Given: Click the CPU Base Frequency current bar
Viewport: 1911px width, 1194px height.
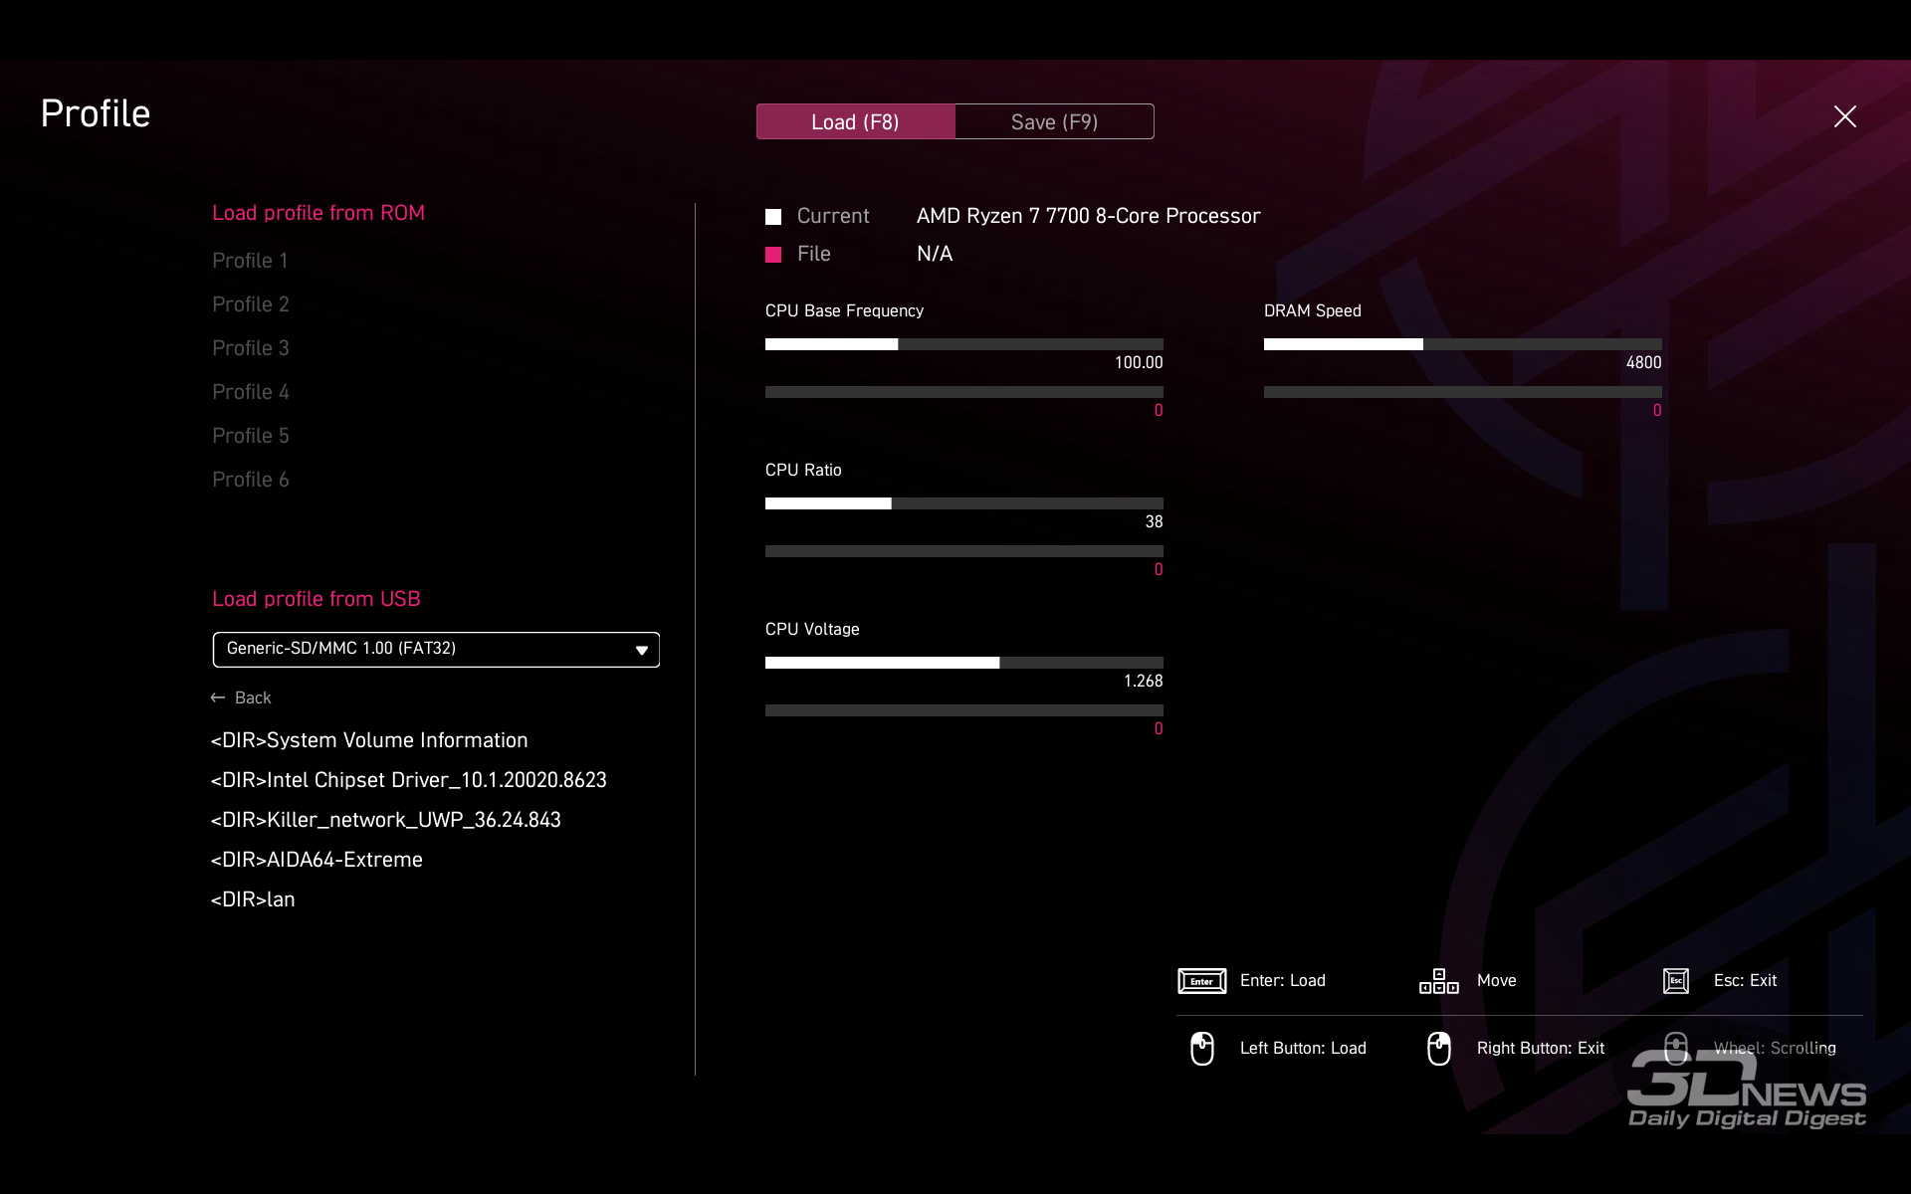Looking at the screenshot, I should [963, 344].
